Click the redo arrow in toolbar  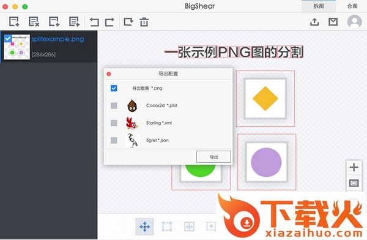click(x=109, y=22)
